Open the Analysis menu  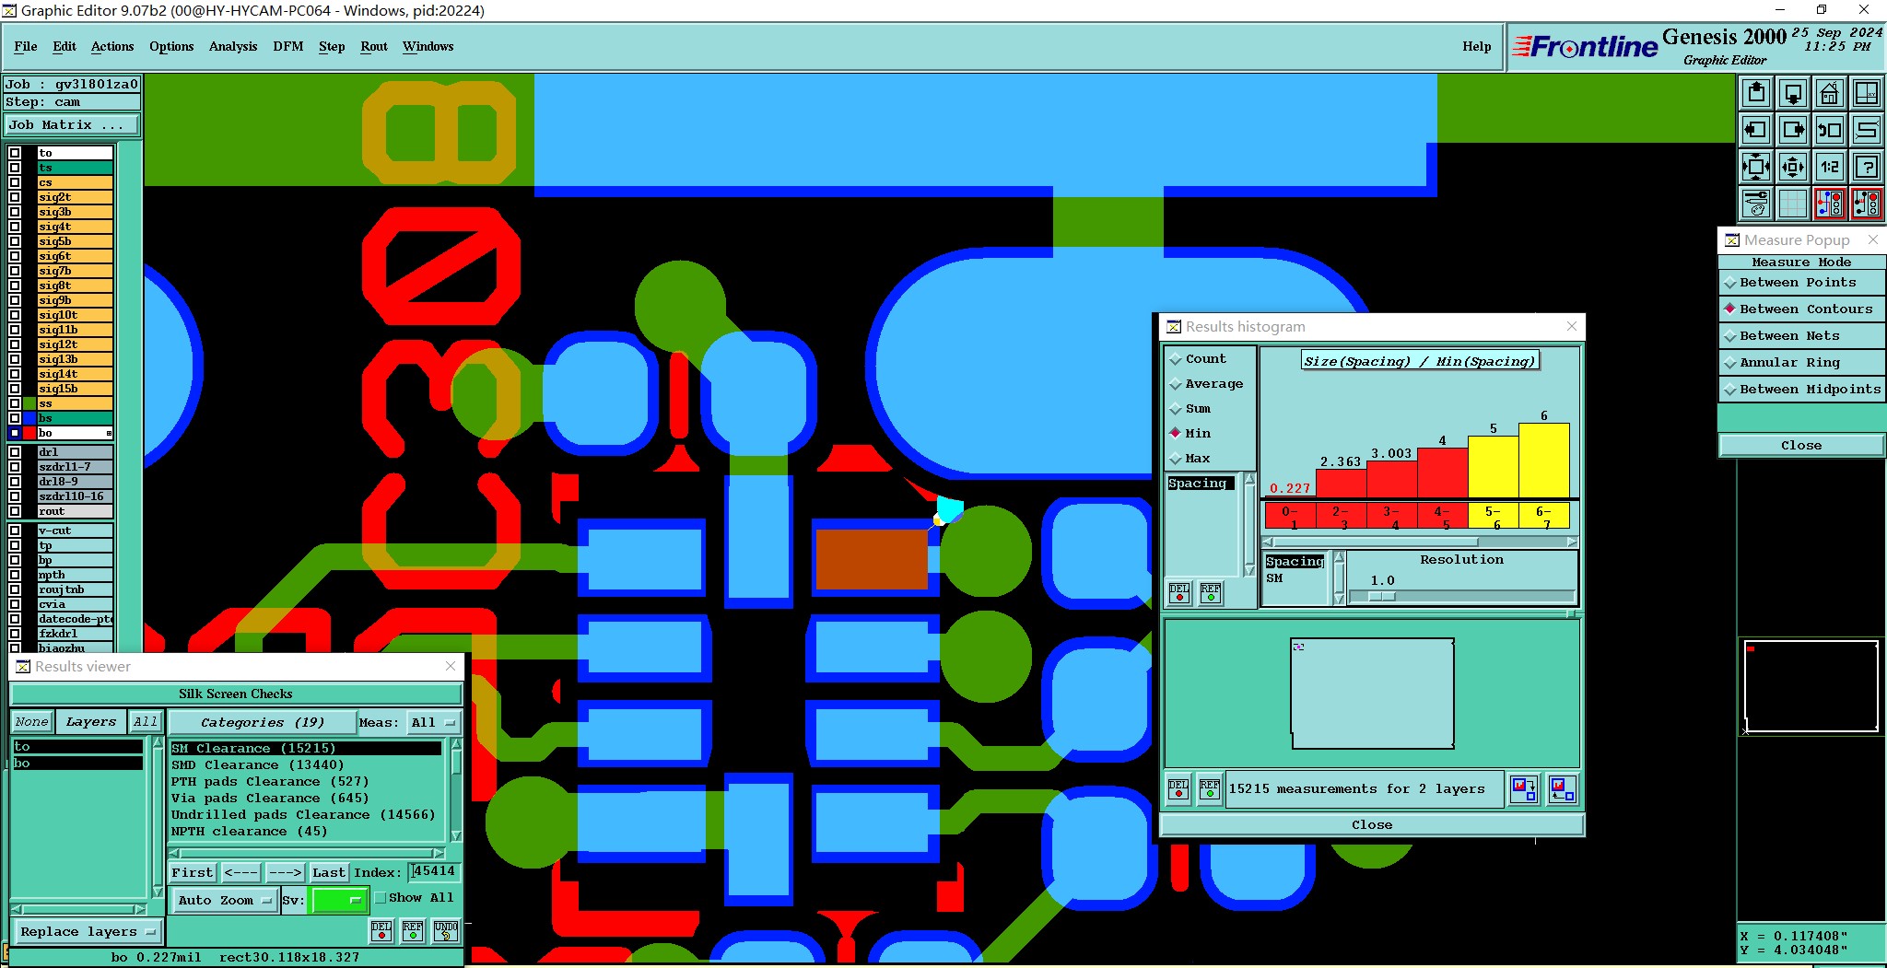233,46
